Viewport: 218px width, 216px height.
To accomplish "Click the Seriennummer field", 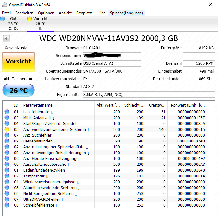I will click(112, 56).
